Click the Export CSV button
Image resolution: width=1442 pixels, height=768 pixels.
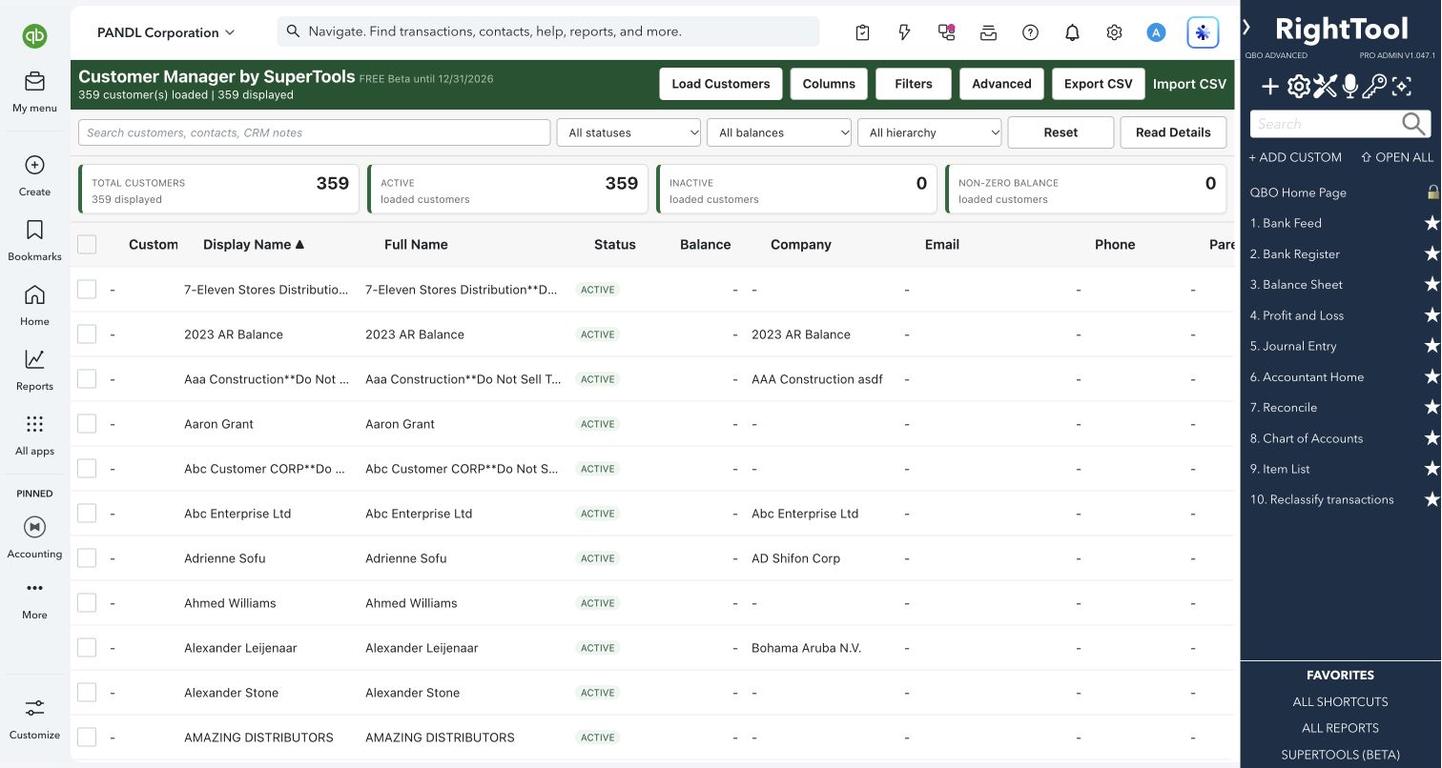(x=1098, y=84)
